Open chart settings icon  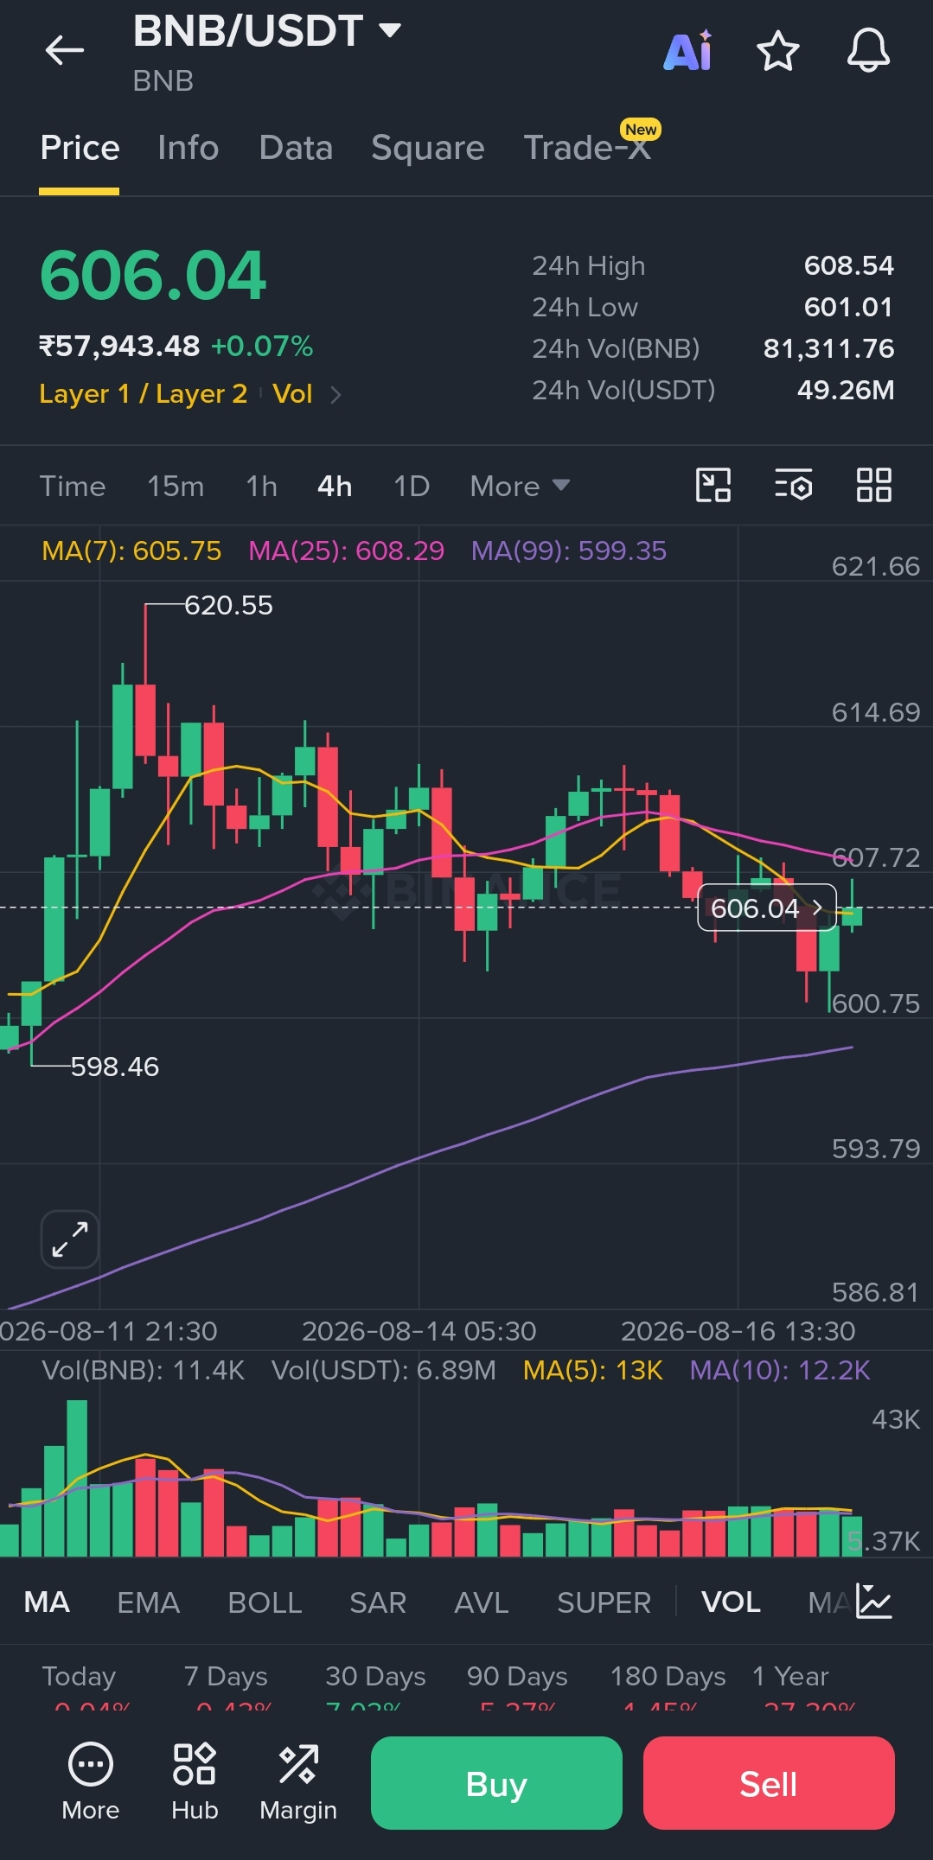[x=794, y=485]
